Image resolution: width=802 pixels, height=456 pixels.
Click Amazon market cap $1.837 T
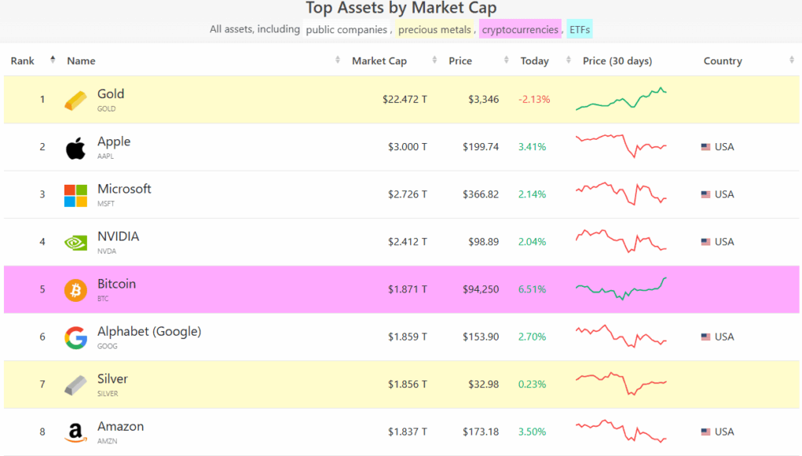click(407, 432)
